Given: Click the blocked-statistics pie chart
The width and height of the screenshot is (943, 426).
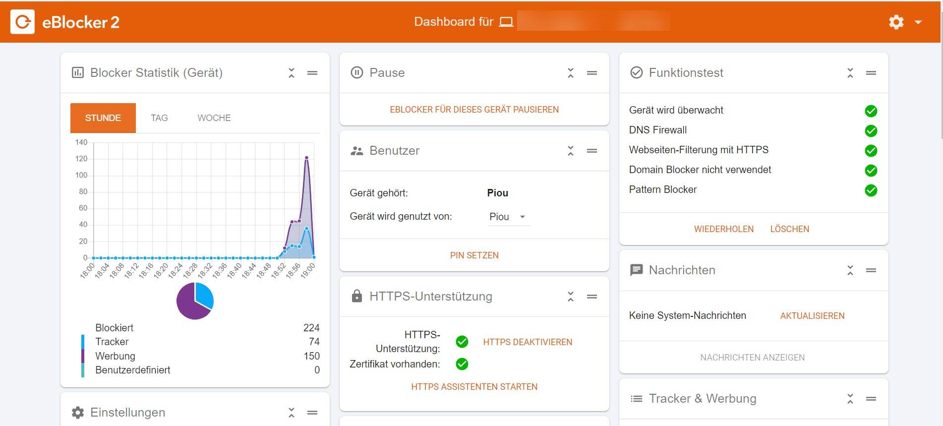Looking at the screenshot, I should click(x=195, y=301).
